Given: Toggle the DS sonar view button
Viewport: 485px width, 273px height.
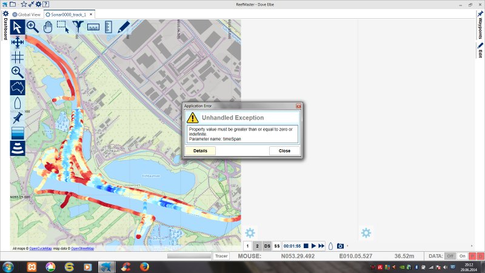Looking at the screenshot, I should click(267, 246).
